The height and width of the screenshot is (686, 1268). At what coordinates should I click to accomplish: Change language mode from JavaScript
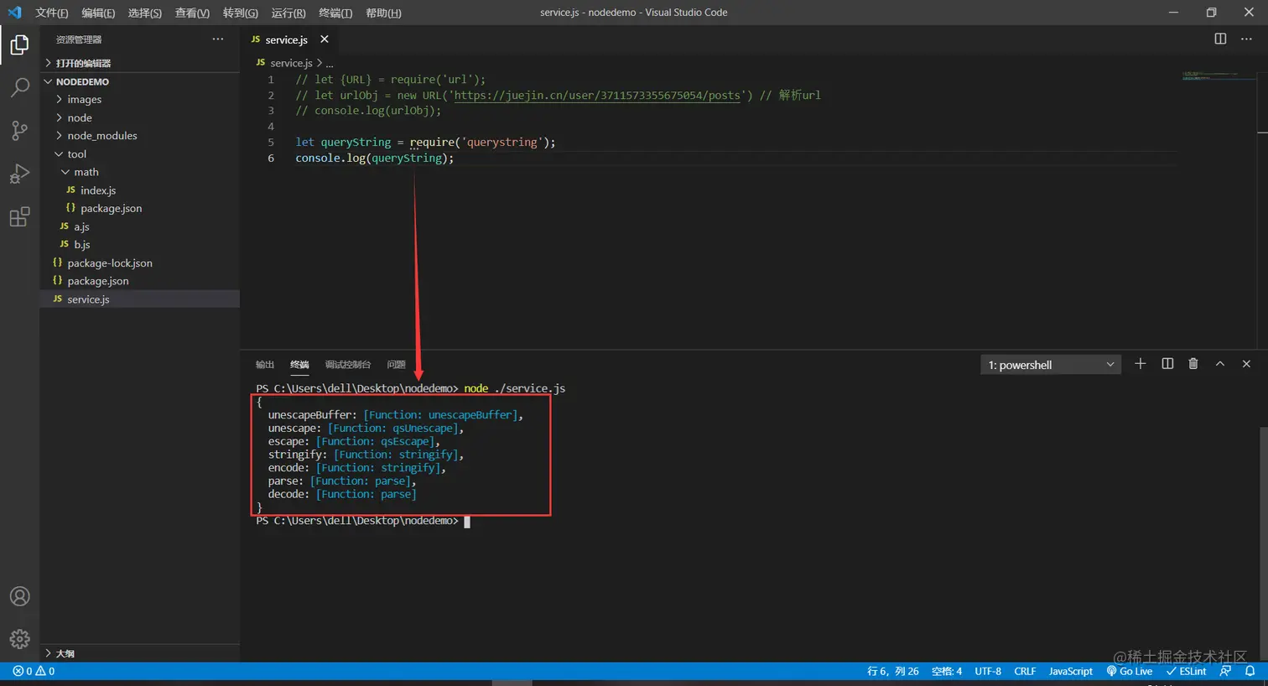[x=1071, y=671]
